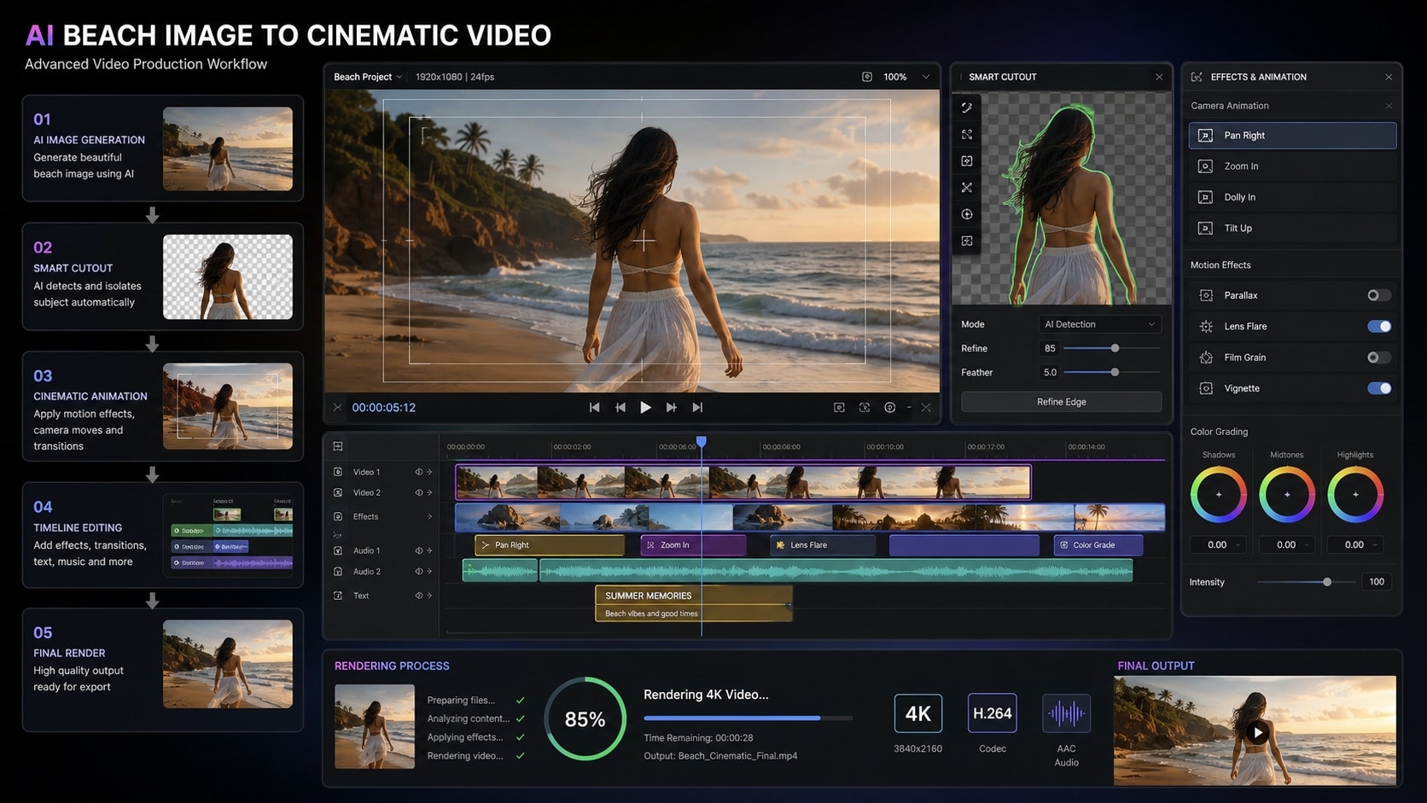Expand the Video 1 track chevron
The height and width of the screenshot is (803, 1427).
[x=430, y=472]
